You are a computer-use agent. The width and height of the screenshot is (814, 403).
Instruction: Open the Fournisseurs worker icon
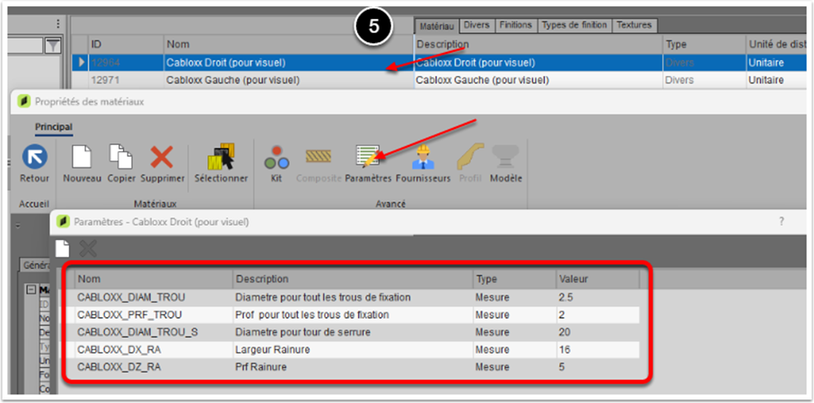tap(423, 158)
